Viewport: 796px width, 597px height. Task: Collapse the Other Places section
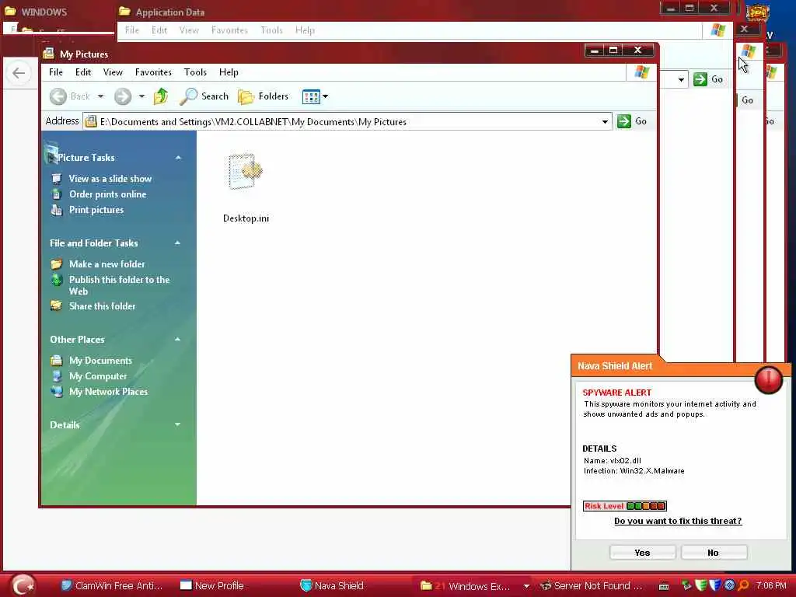(x=178, y=339)
